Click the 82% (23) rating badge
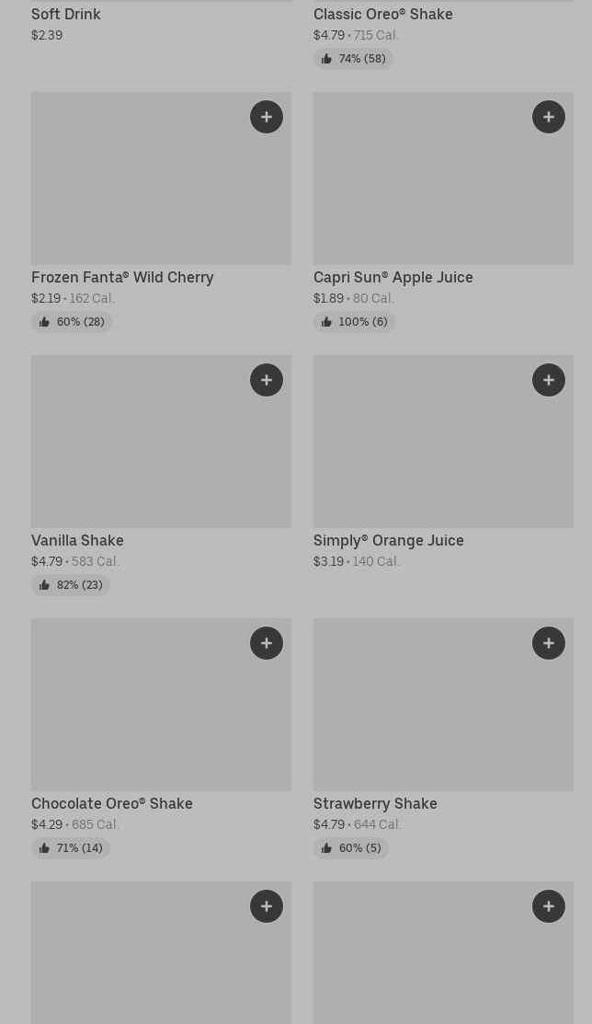This screenshot has height=1024, width=592. (x=71, y=585)
